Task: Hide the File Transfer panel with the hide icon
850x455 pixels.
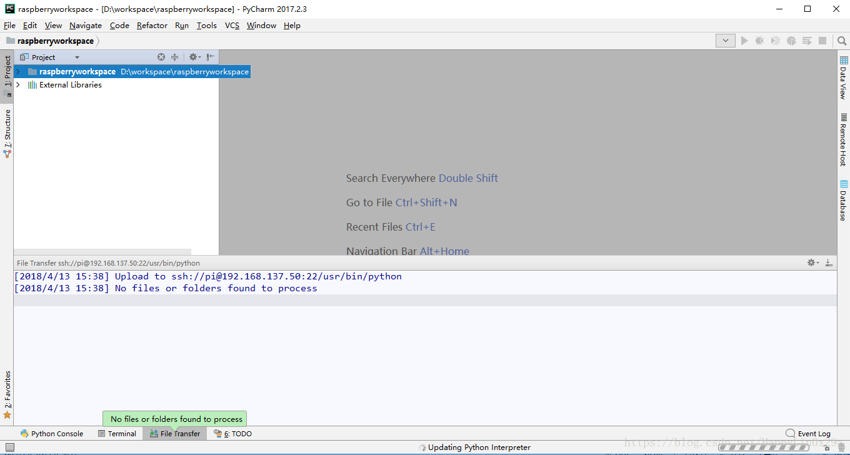Action: (829, 263)
